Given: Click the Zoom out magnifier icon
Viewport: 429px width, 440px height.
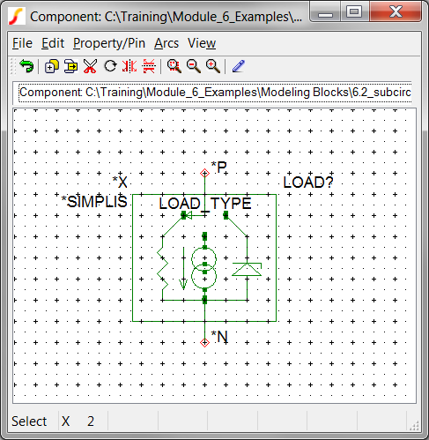Looking at the screenshot, I should (x=194, y=66).
